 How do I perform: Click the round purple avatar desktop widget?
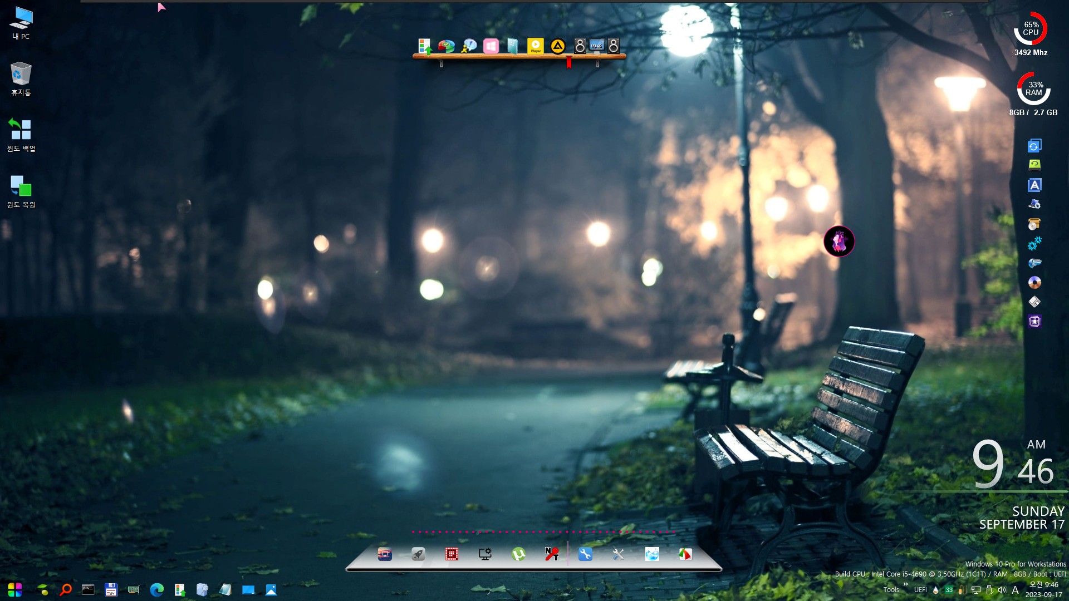point(839,242)
